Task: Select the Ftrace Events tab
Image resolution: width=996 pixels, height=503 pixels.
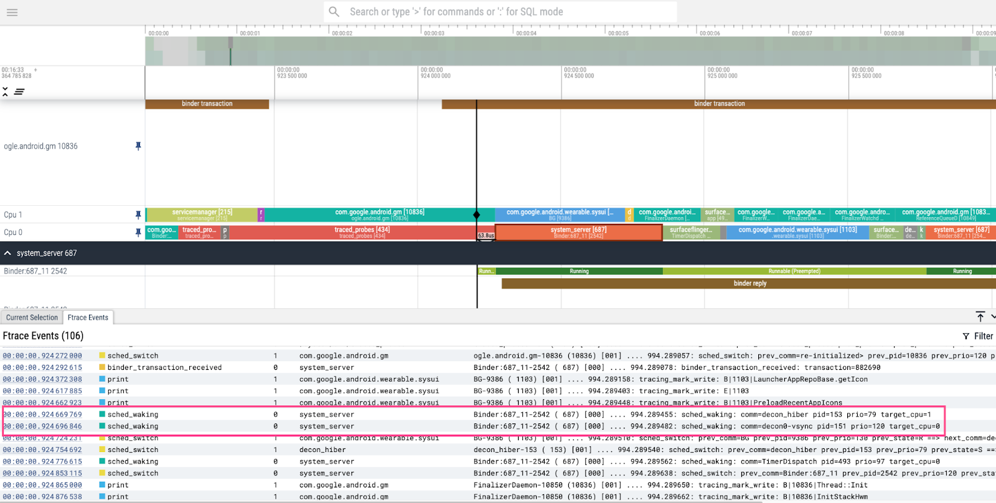Action: point(88,318)
